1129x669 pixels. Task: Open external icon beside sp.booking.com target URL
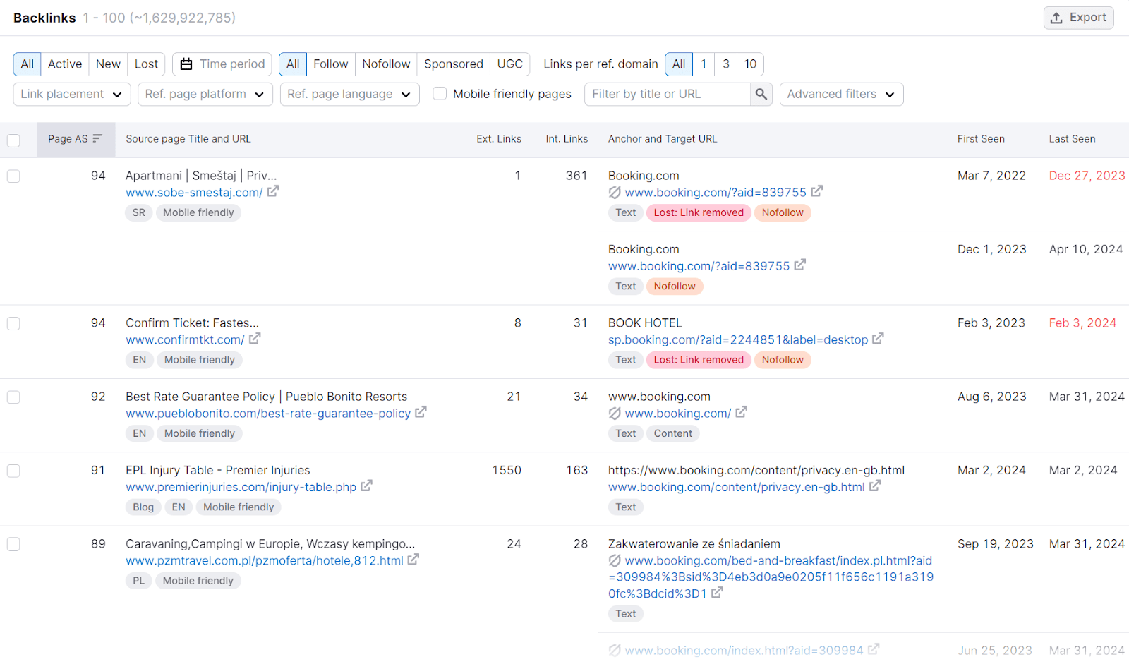(878, 339)
